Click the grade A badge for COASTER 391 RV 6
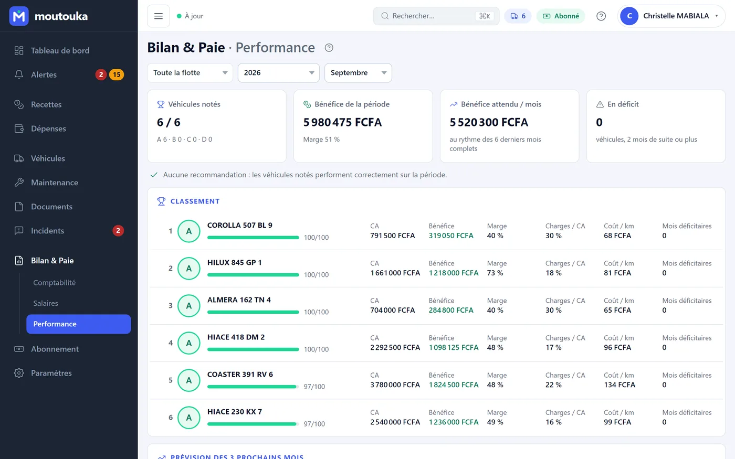 tap(189, 380)
